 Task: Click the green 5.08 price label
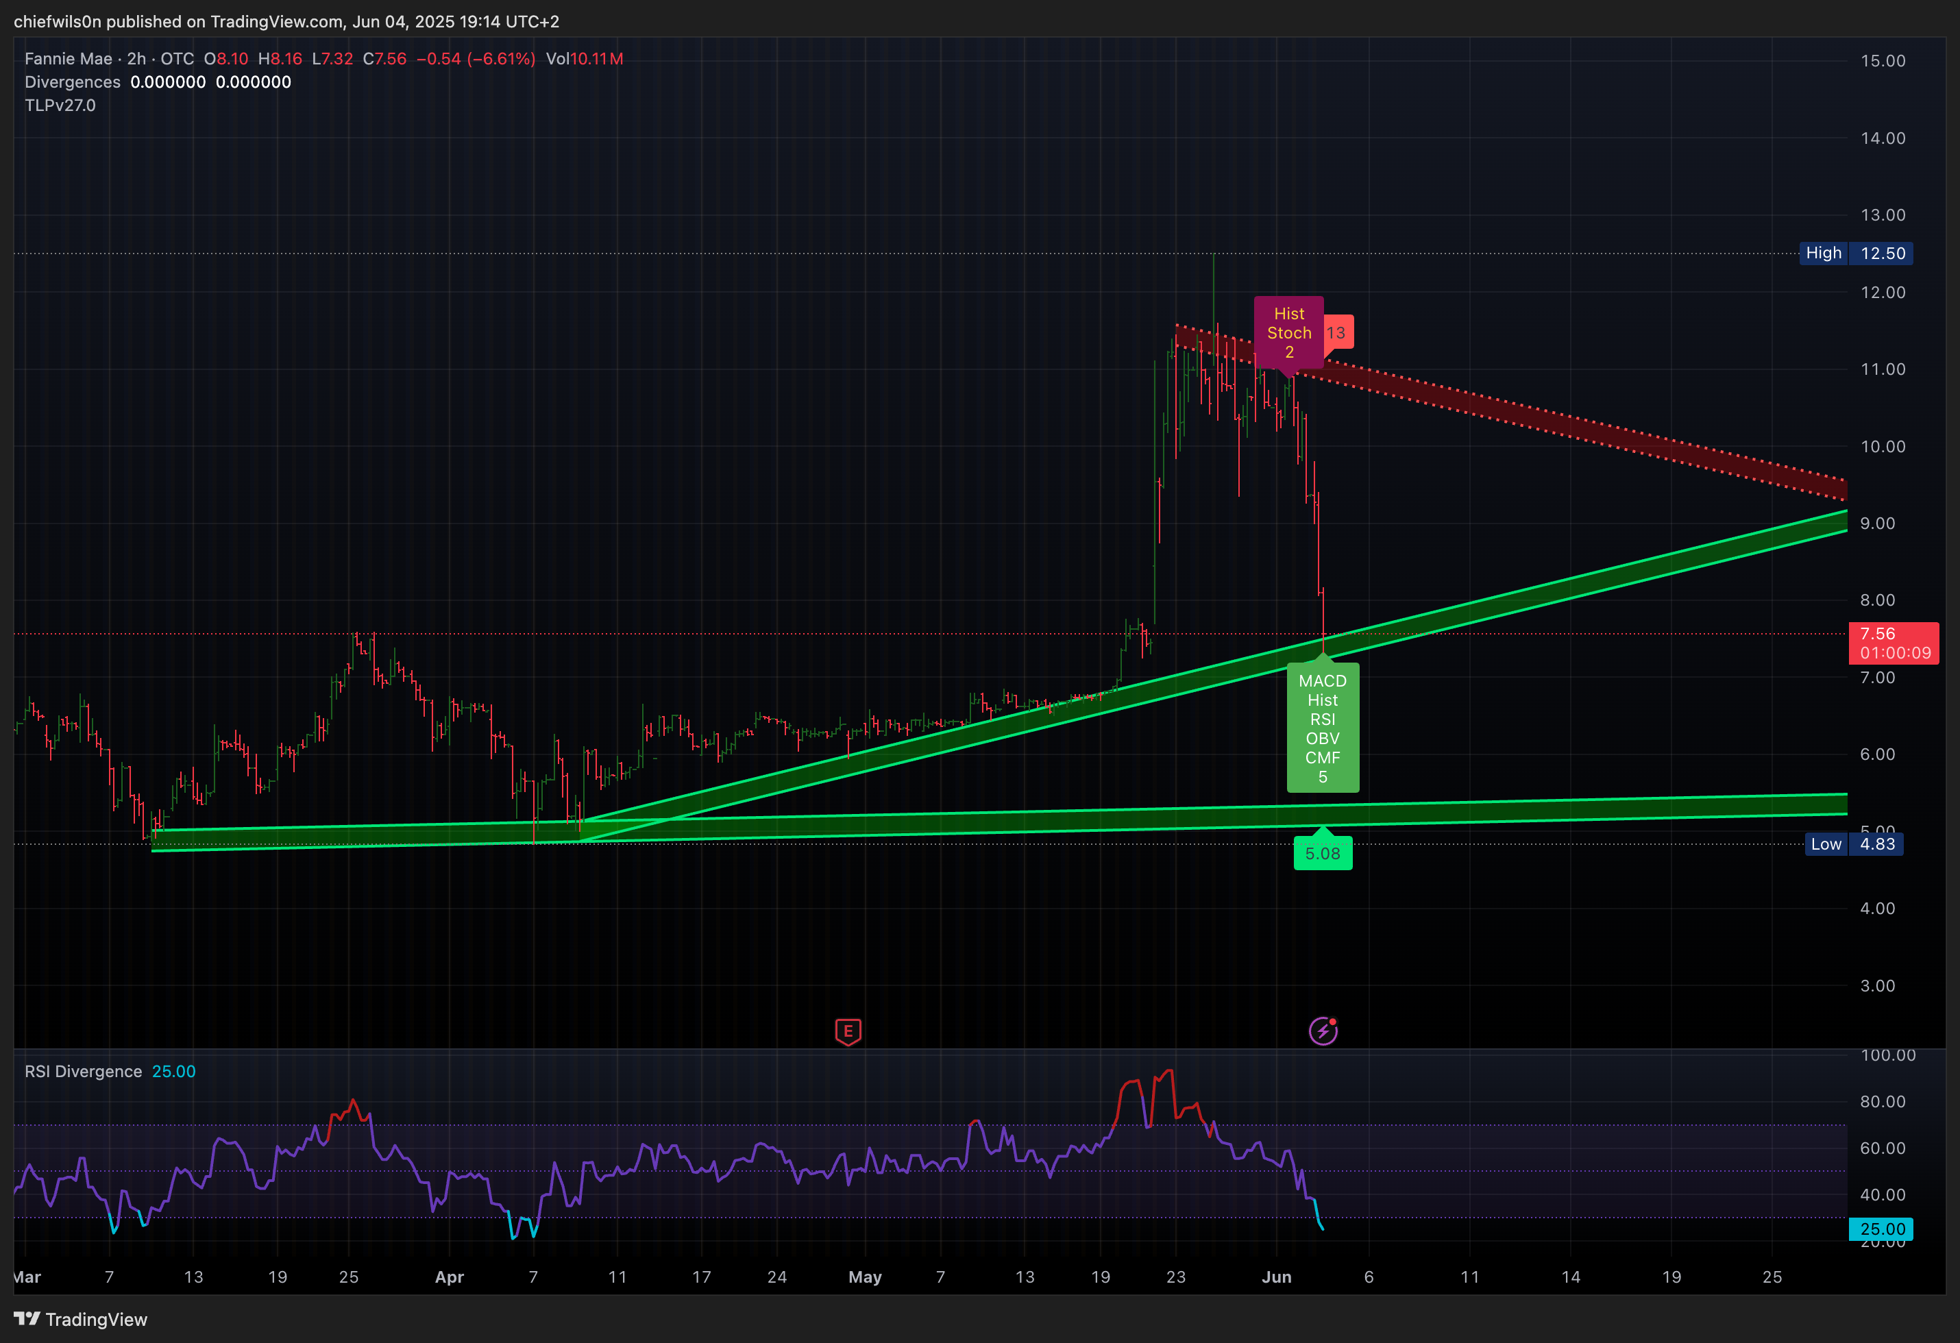(1323, 853)
